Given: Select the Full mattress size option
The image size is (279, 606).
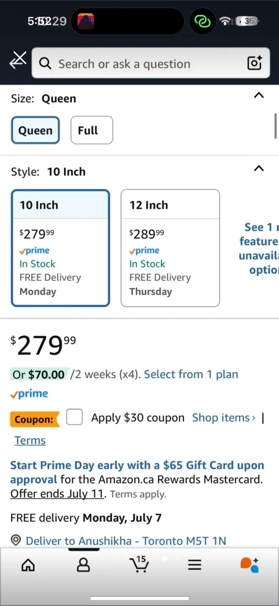Looking at the screenshot, I should point(91,130).
